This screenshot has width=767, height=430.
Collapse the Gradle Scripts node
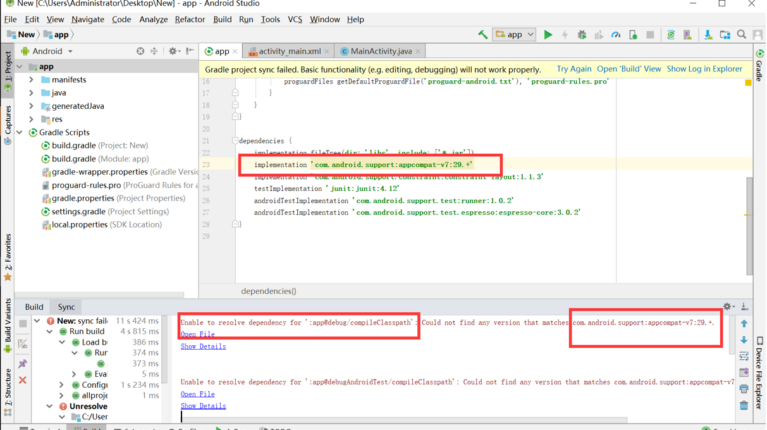tap(20, 132)
